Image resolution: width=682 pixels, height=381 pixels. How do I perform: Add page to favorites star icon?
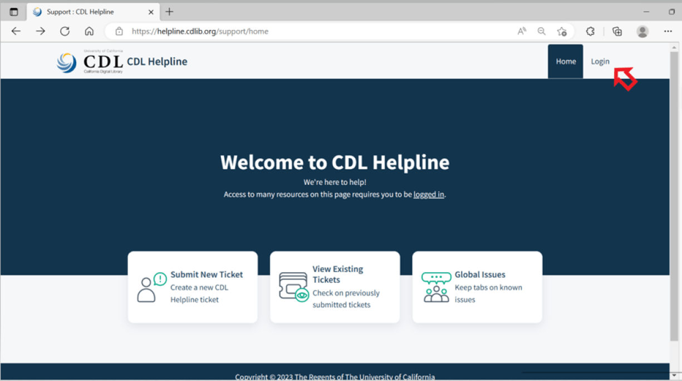pos(562,31)
